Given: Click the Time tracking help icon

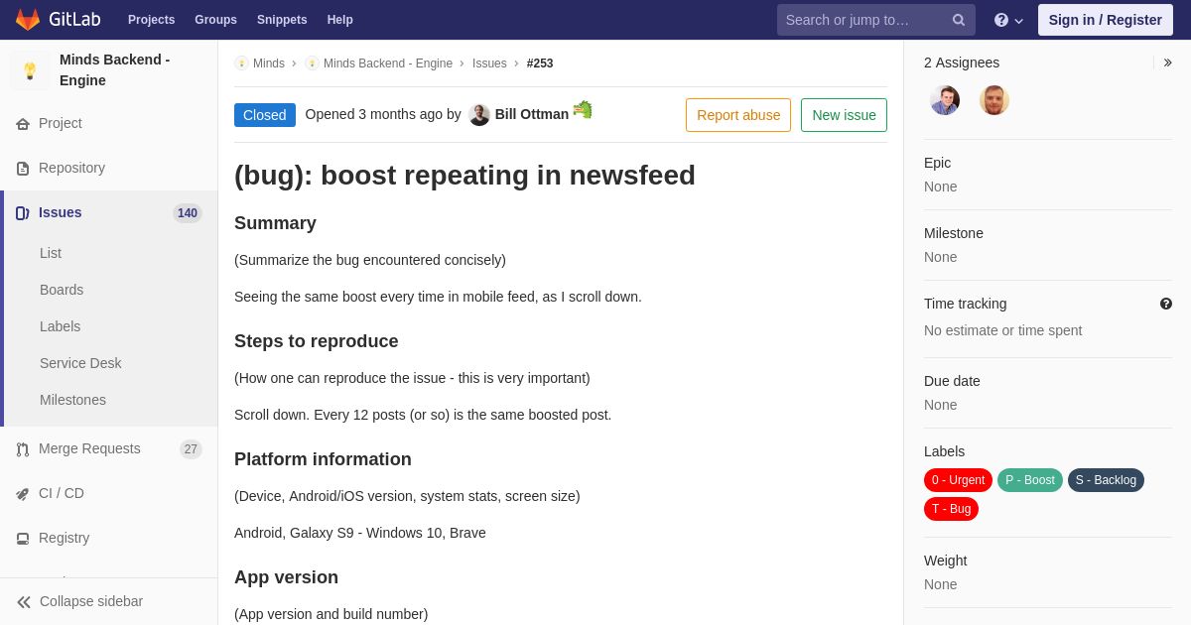Looking at the screenshot, I should (x=1166, y=304).
